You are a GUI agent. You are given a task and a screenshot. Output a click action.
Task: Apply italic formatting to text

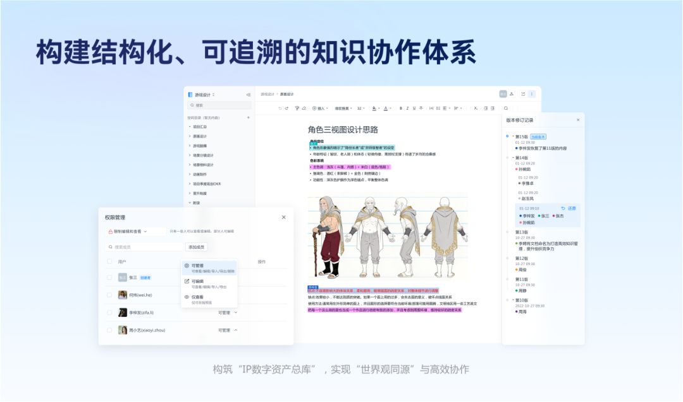pos(407,109)
